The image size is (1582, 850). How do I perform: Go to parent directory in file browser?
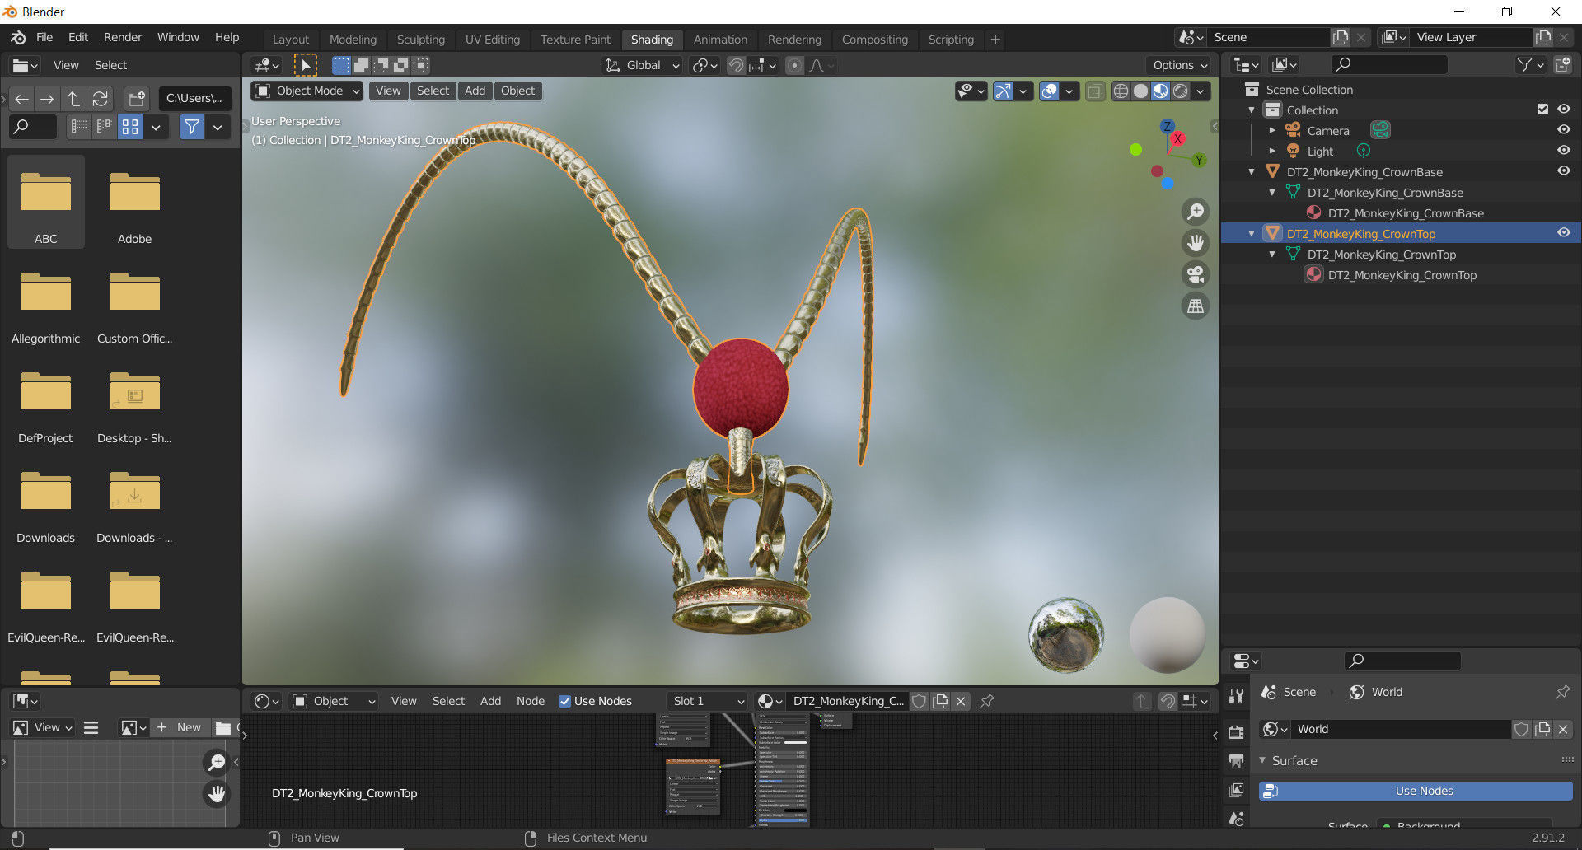73,99
